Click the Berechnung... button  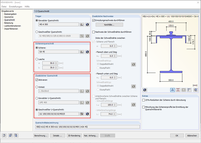[41, 136]
